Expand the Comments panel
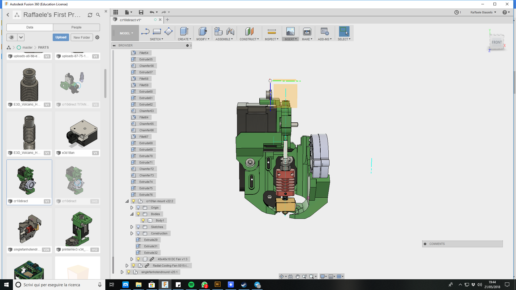 [425, 244]
